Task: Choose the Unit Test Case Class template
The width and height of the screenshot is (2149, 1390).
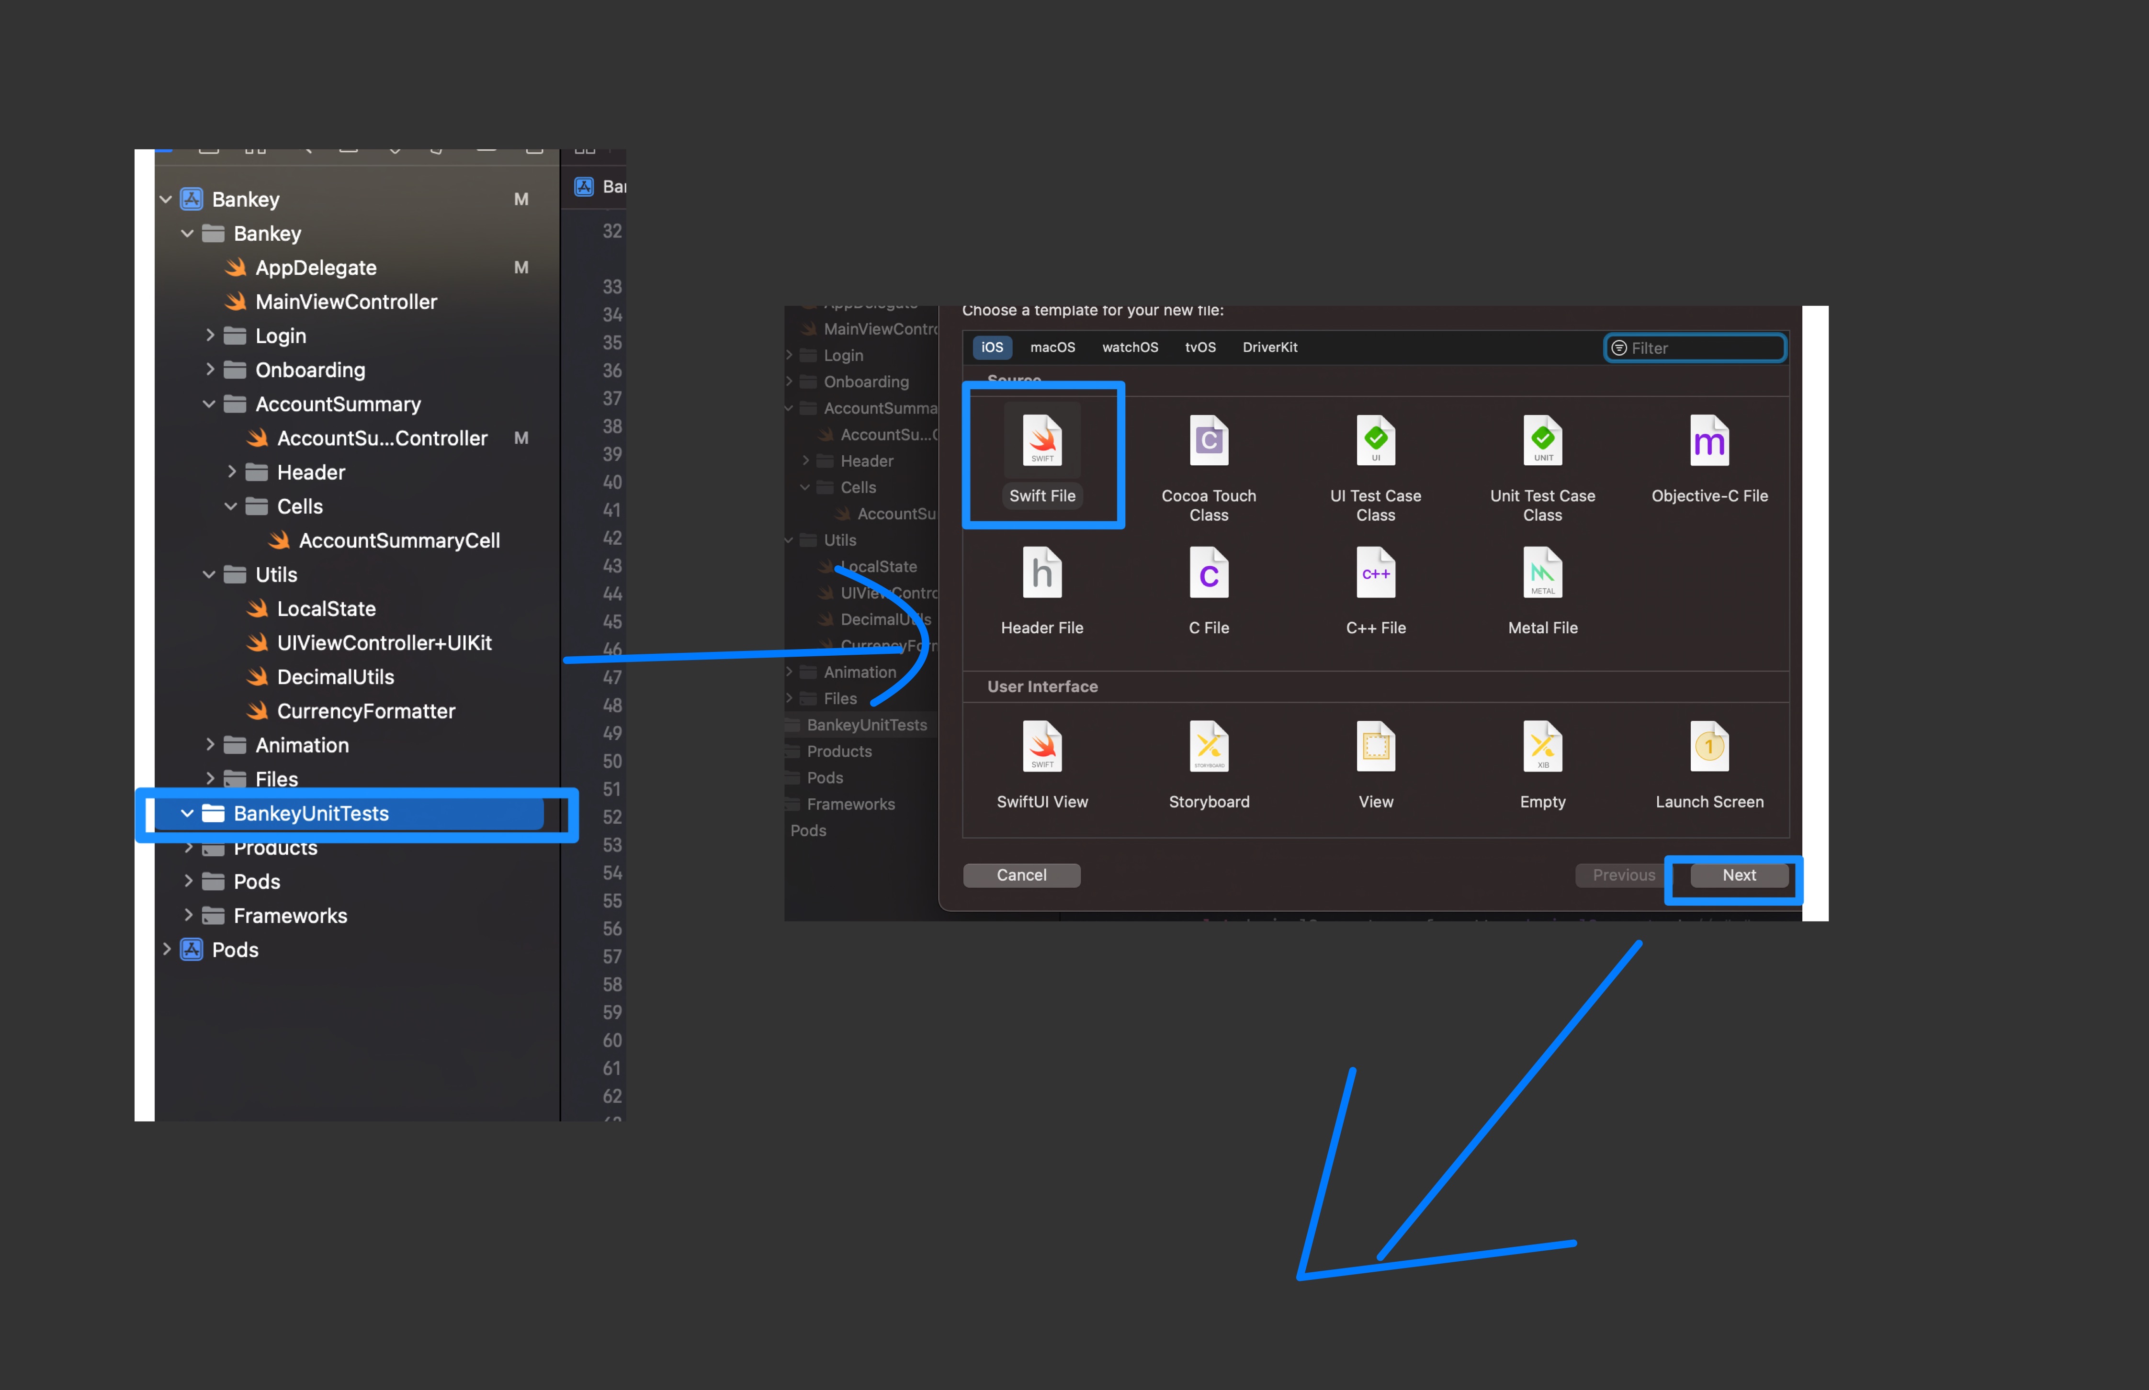Action: (x=1542, y=467)
